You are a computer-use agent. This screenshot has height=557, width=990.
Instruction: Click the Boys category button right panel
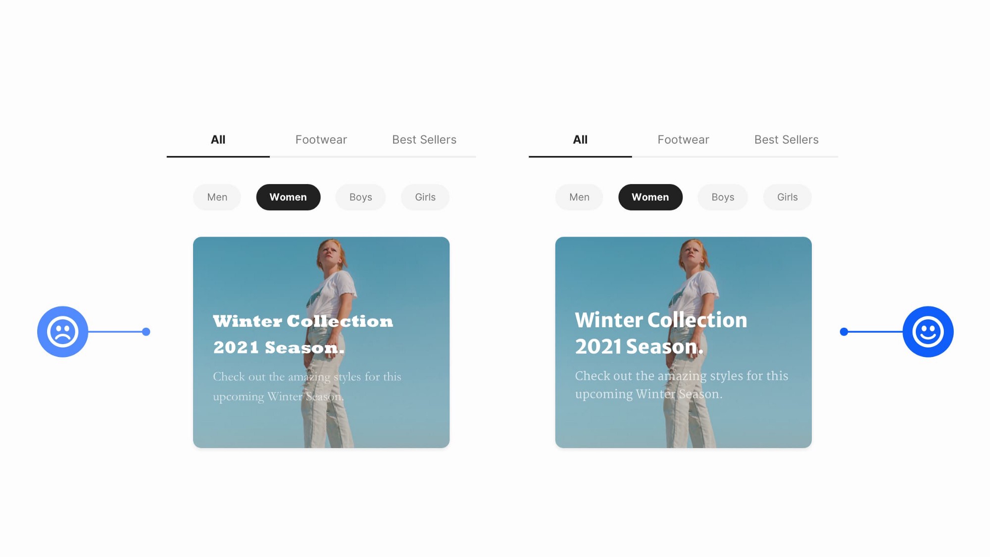point(722,197)
